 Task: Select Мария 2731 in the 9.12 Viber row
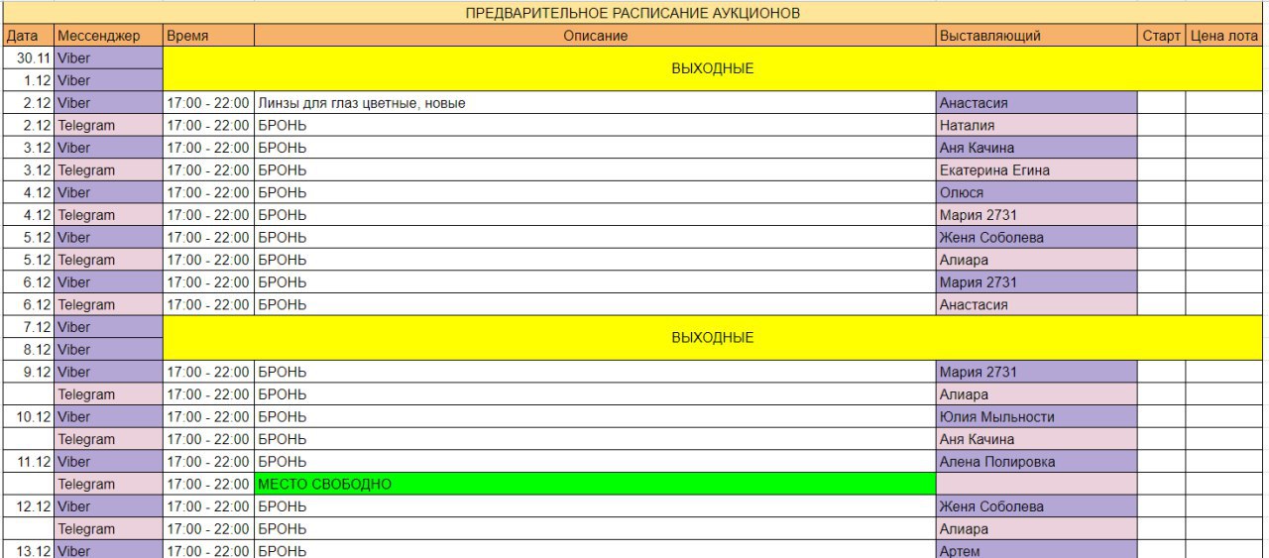coord(1036,373)
